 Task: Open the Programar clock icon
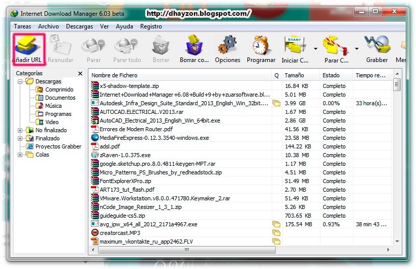pos(261,49)
